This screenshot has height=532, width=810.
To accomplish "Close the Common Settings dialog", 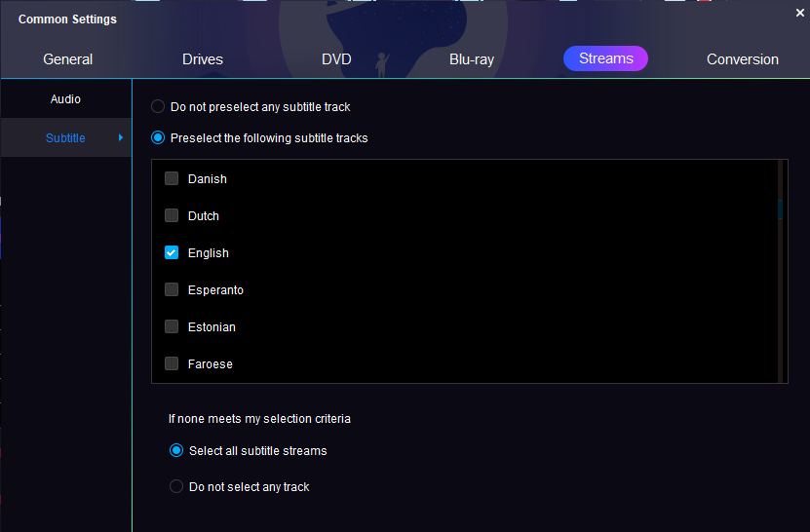I will pos(800,13).
